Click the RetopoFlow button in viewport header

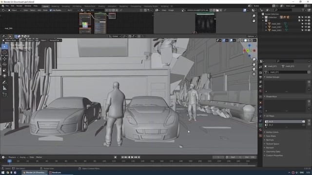pos(55,40)
